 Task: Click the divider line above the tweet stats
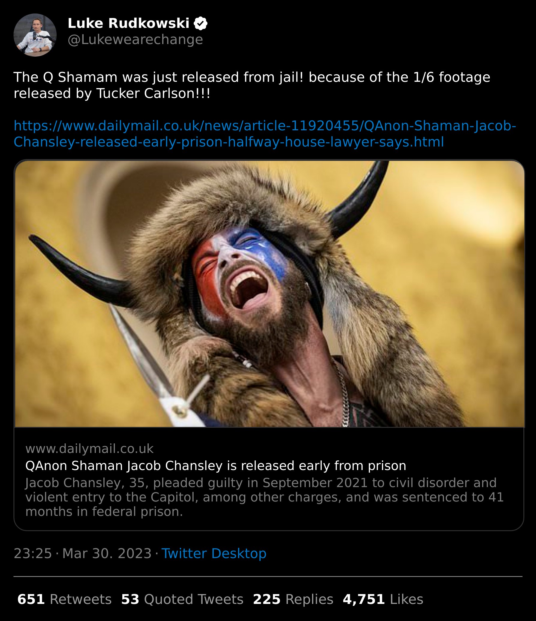pyautogui.click(x=268, y=576)
